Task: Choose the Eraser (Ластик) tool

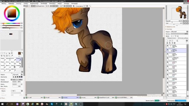Action: click(8, 63)
